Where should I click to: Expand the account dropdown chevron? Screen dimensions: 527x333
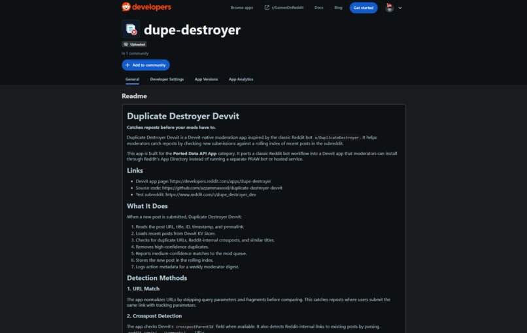[x=400, y=8]
